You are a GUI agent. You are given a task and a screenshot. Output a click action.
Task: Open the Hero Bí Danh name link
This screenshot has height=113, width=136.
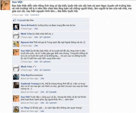coord(28,25)
